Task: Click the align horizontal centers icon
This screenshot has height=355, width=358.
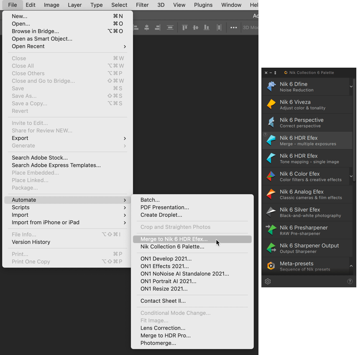Action: pos(146,28)
